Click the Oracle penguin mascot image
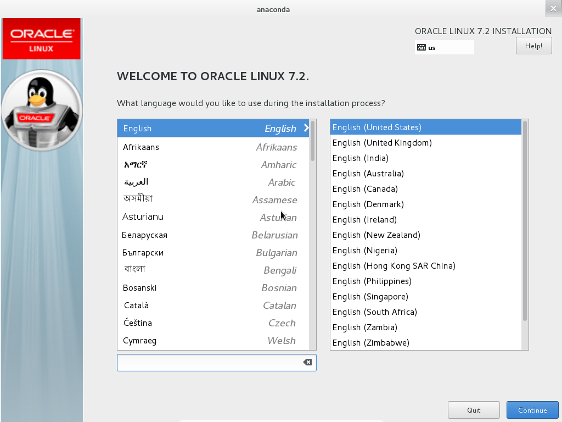Image resolution: width=562 pixels, height=422 pixels. coord(42,110)
